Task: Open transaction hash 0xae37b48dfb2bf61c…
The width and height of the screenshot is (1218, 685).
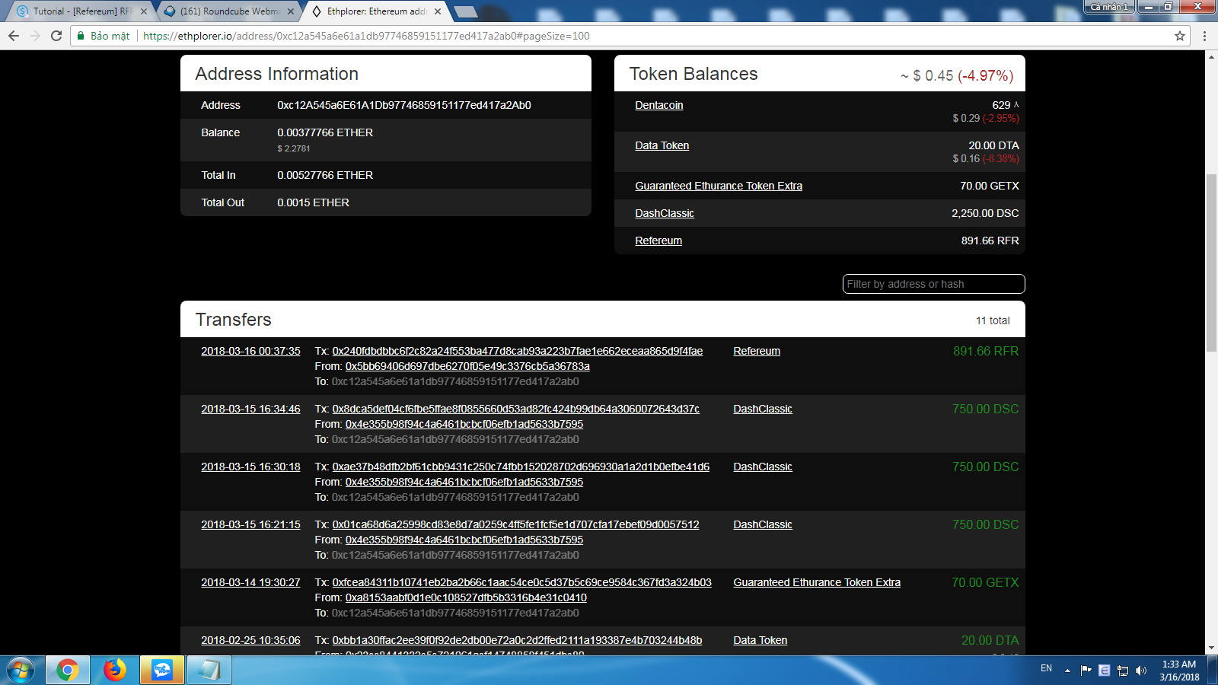Action: [x=521, y=467]
